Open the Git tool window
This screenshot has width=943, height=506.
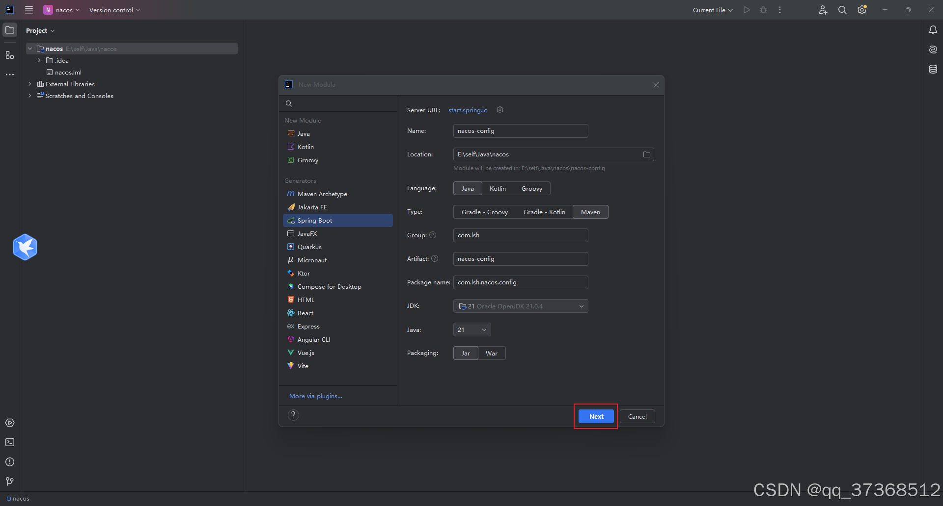point(10,481)
